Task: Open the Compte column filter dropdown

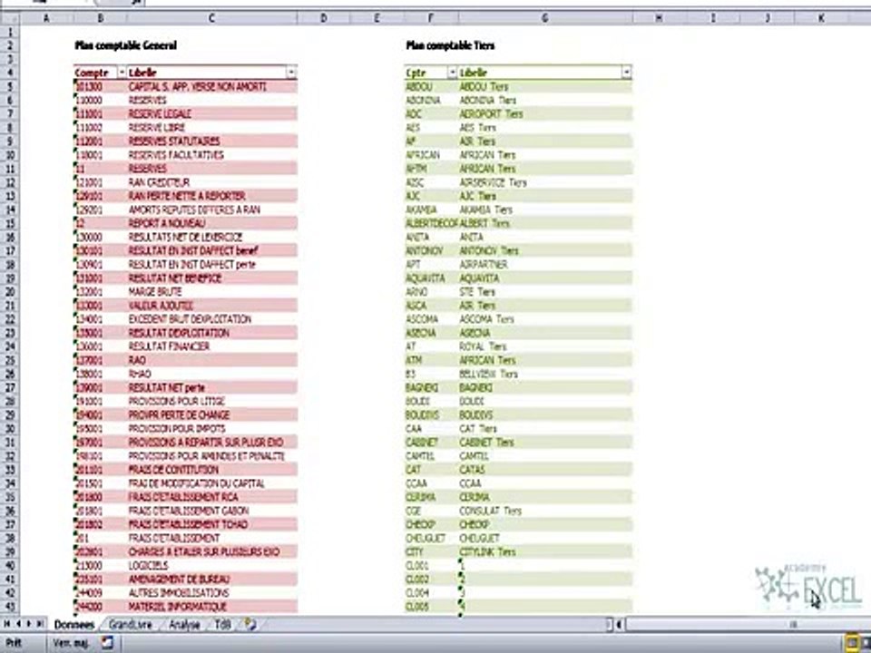Action: [x=122, y=73]
